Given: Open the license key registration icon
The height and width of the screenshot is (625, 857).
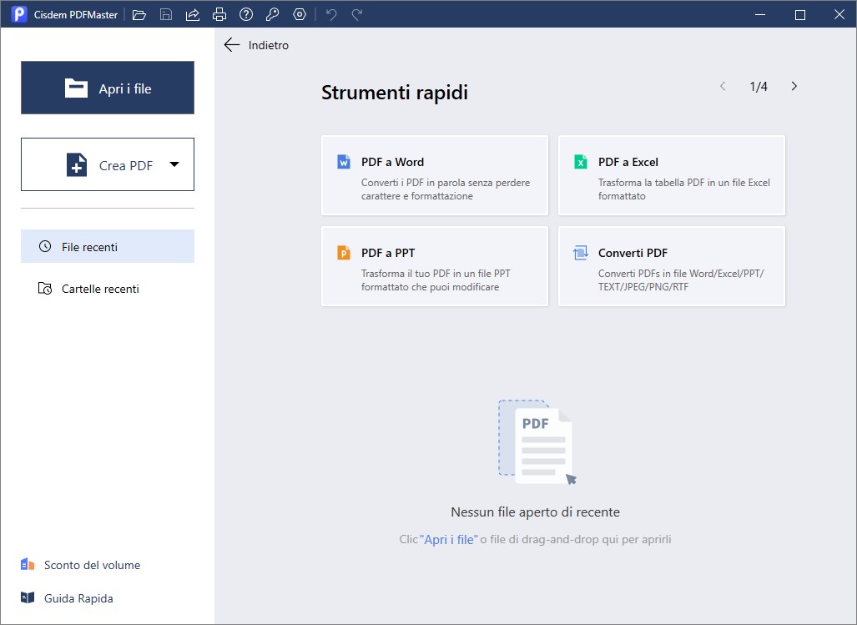Looking at the screenshot, I should coord(272,13).
